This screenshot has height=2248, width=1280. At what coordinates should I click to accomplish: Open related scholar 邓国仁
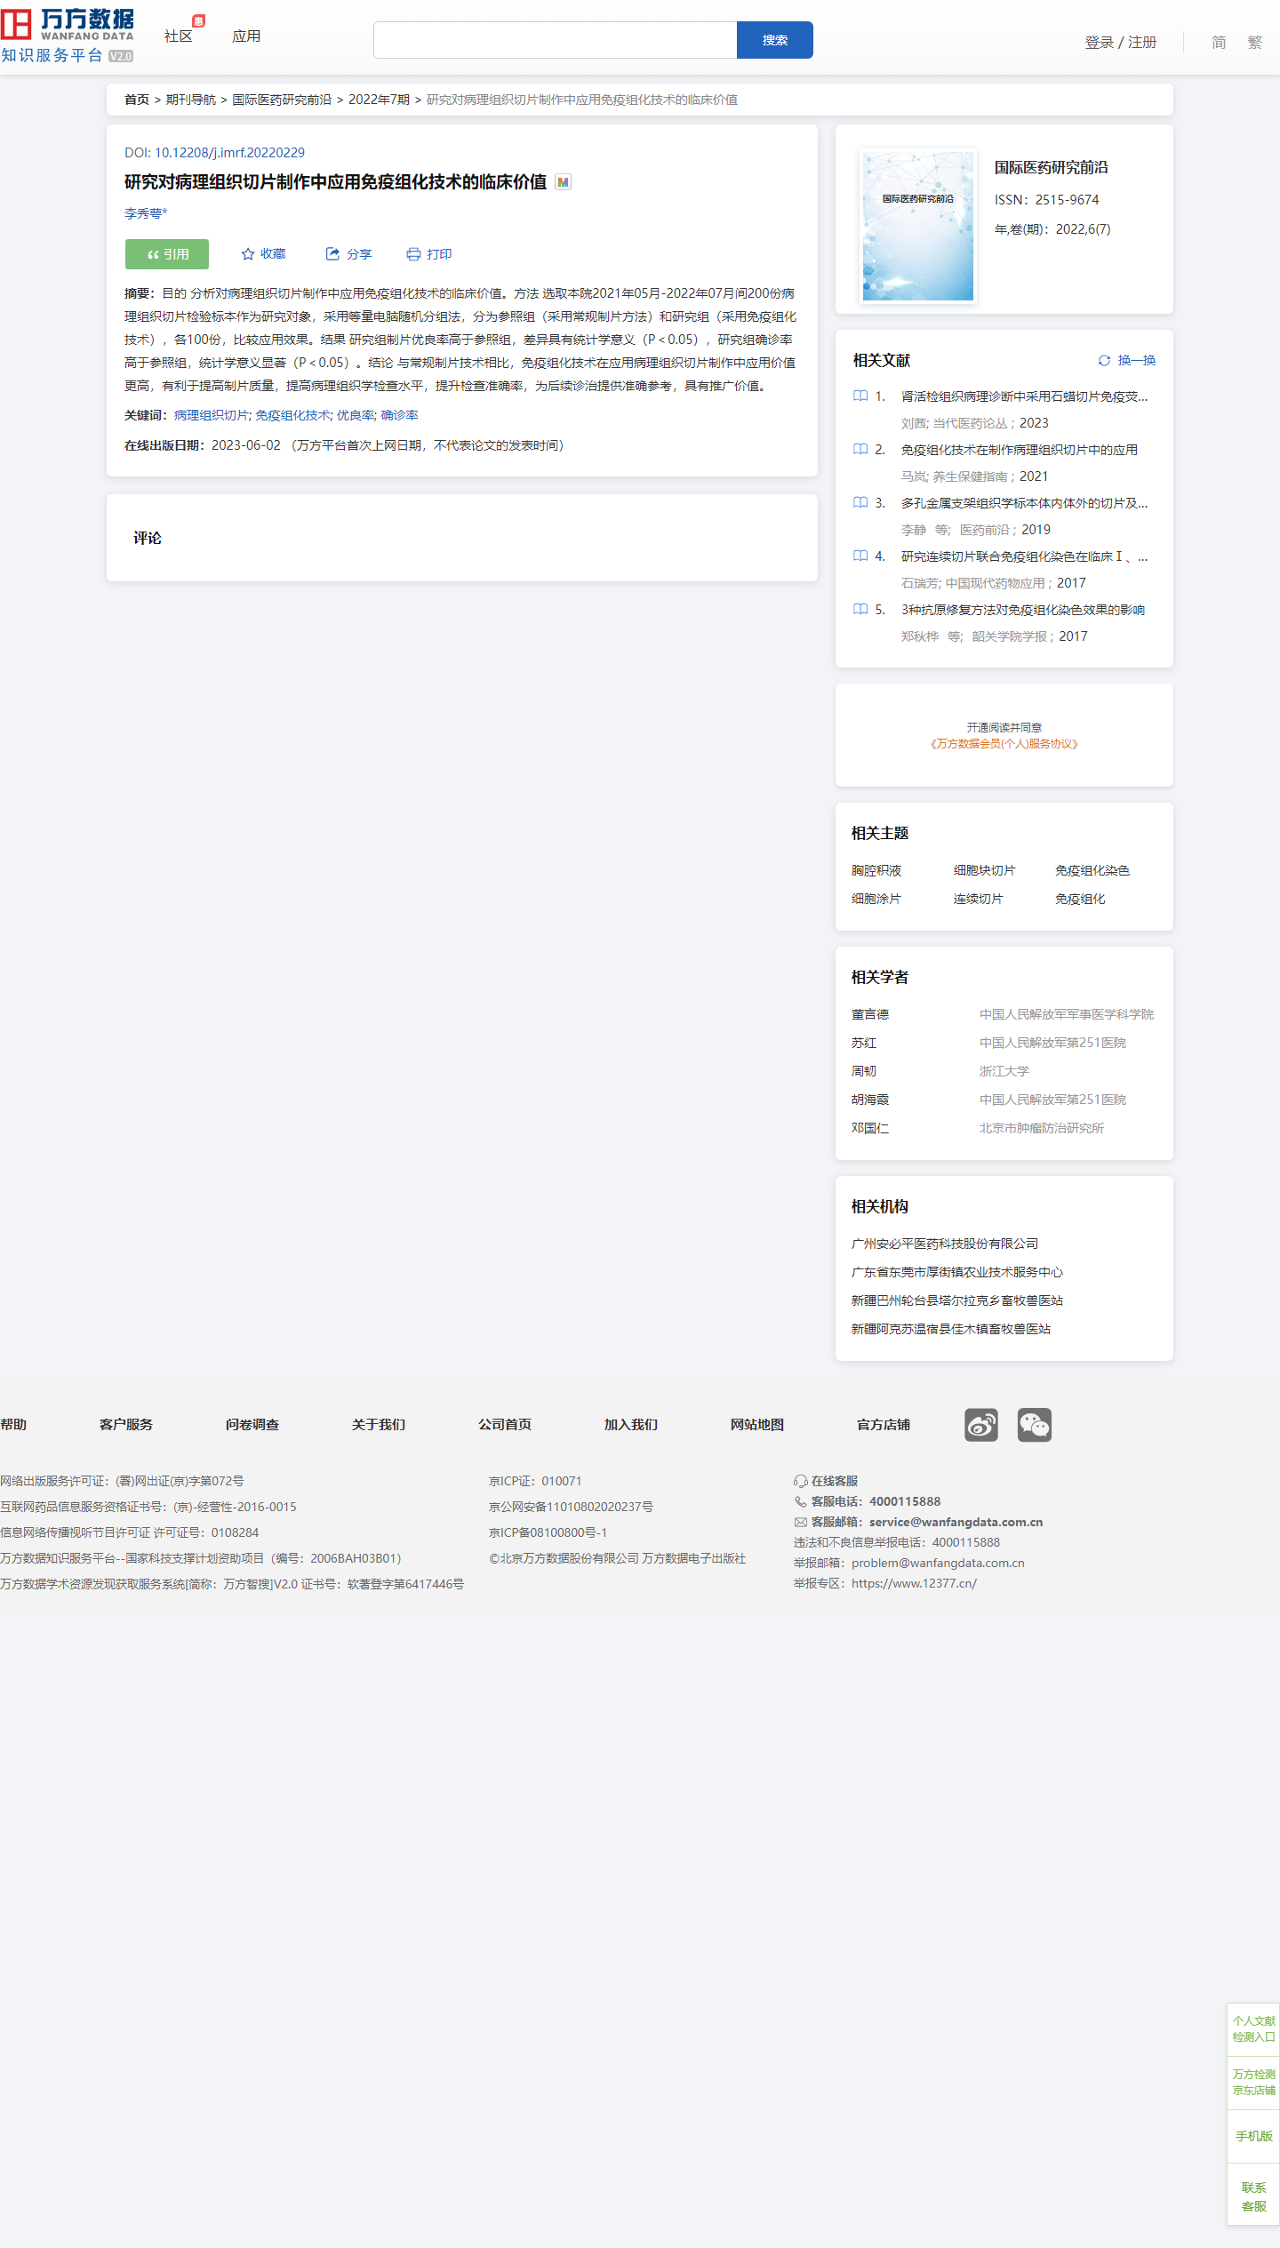870,1129
